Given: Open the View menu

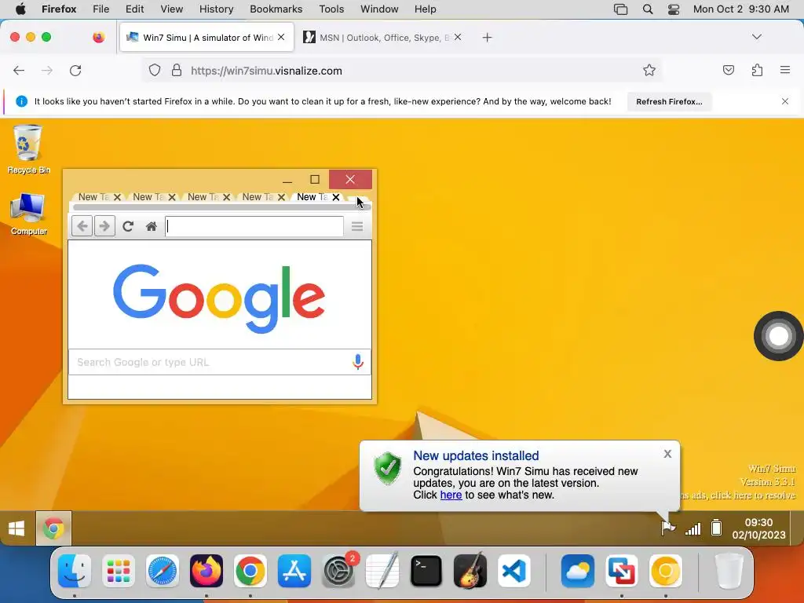Looking at the screenshot, I should tap(171, 9).
